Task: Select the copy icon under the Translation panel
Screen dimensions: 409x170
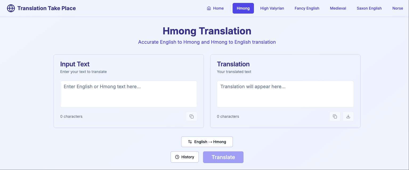Action: pos(335,116)
